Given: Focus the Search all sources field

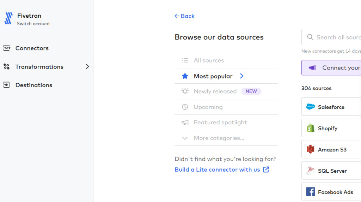Looking at the screenshot, I should [x=331, y=37].
